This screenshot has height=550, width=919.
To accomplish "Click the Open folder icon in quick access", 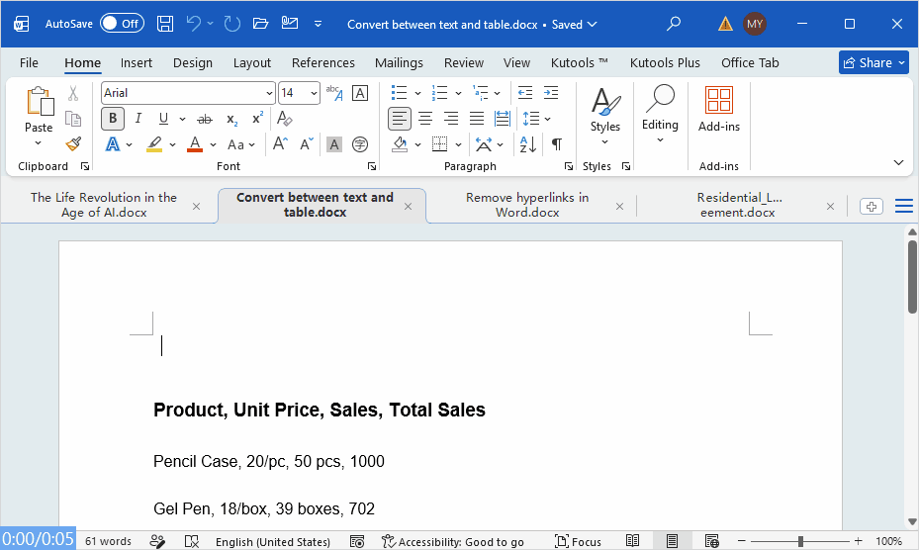I will point(260,24).
